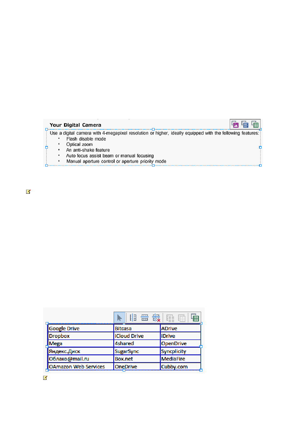Select the "OneDrive" table cell
The height and width of the screenshot is (429, 299).
[x=137, y=367]
